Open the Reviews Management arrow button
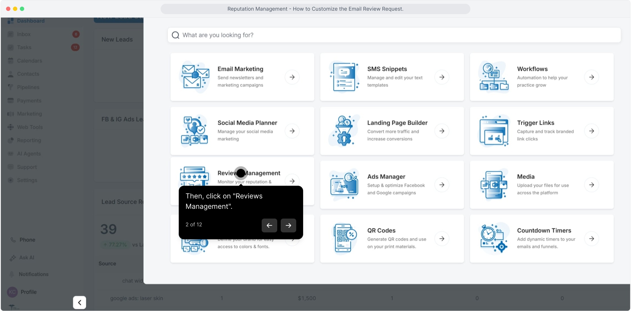 (292, 181)
